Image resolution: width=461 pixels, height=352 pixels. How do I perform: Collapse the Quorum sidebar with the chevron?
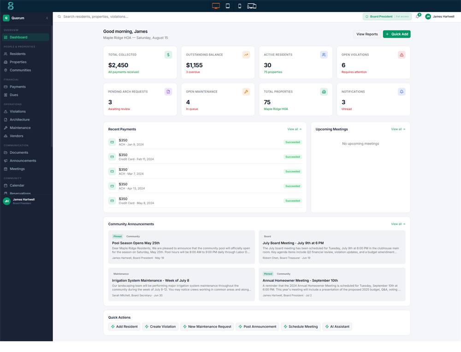coord(47,18)
